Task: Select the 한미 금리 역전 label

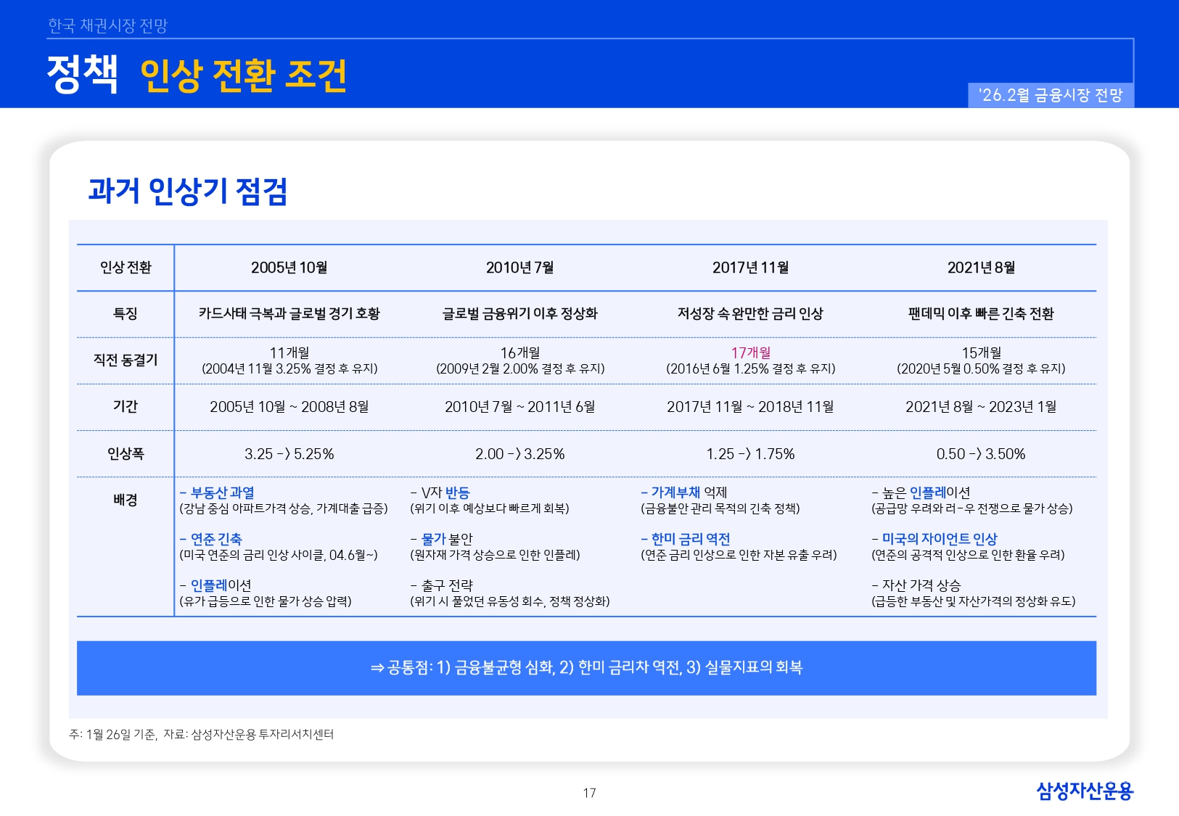Action: pos(686,538)
